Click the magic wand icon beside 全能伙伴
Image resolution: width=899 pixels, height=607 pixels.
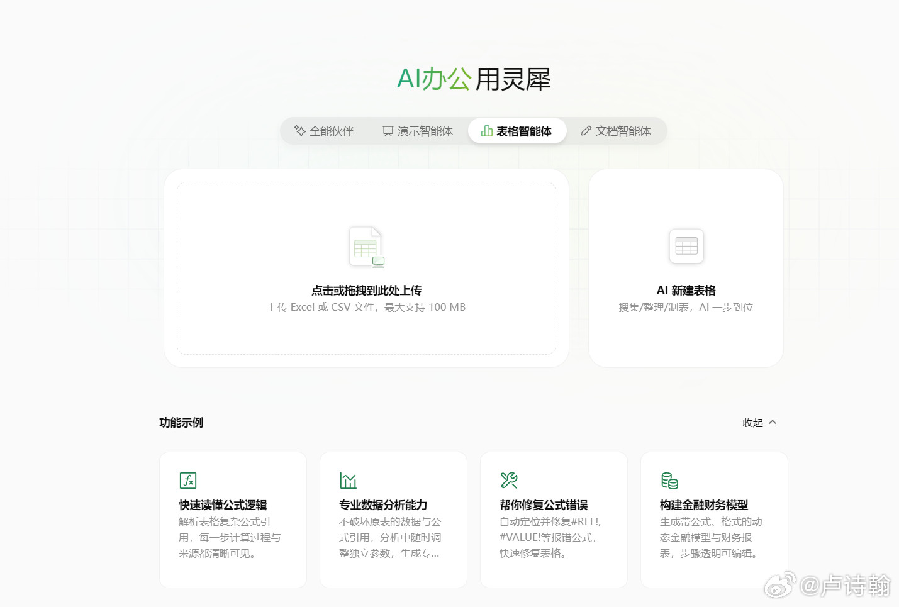[x=299, y=131]
